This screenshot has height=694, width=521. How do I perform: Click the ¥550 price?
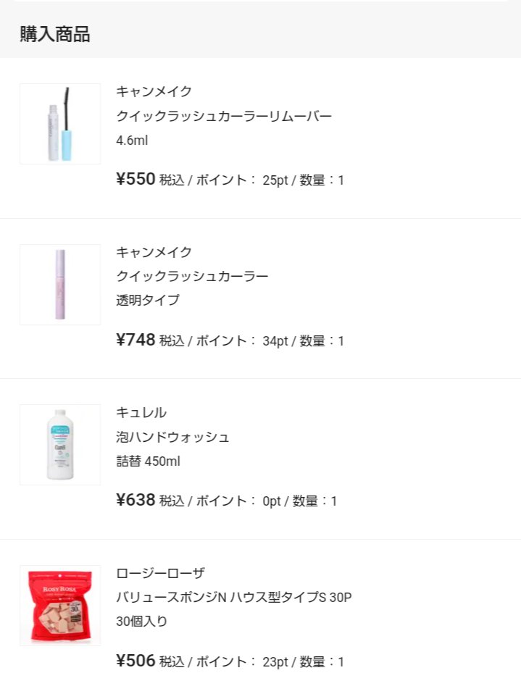click(x=136, y=180)
